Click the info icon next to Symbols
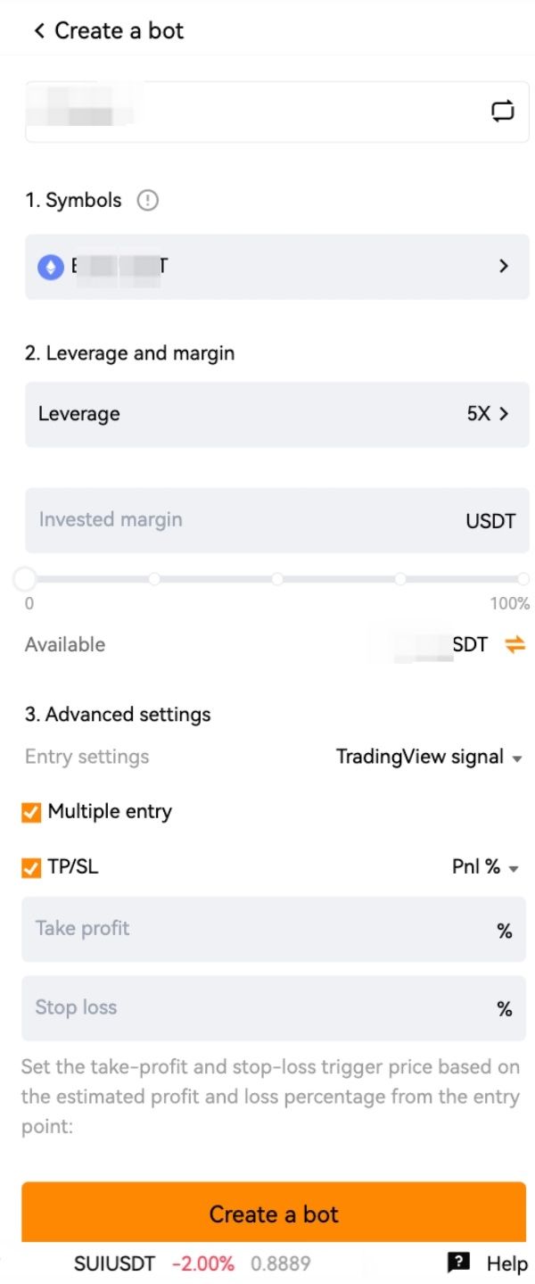Image resolution: width=535 pixels, height=1284 pixels. click(x=147, y=201)
